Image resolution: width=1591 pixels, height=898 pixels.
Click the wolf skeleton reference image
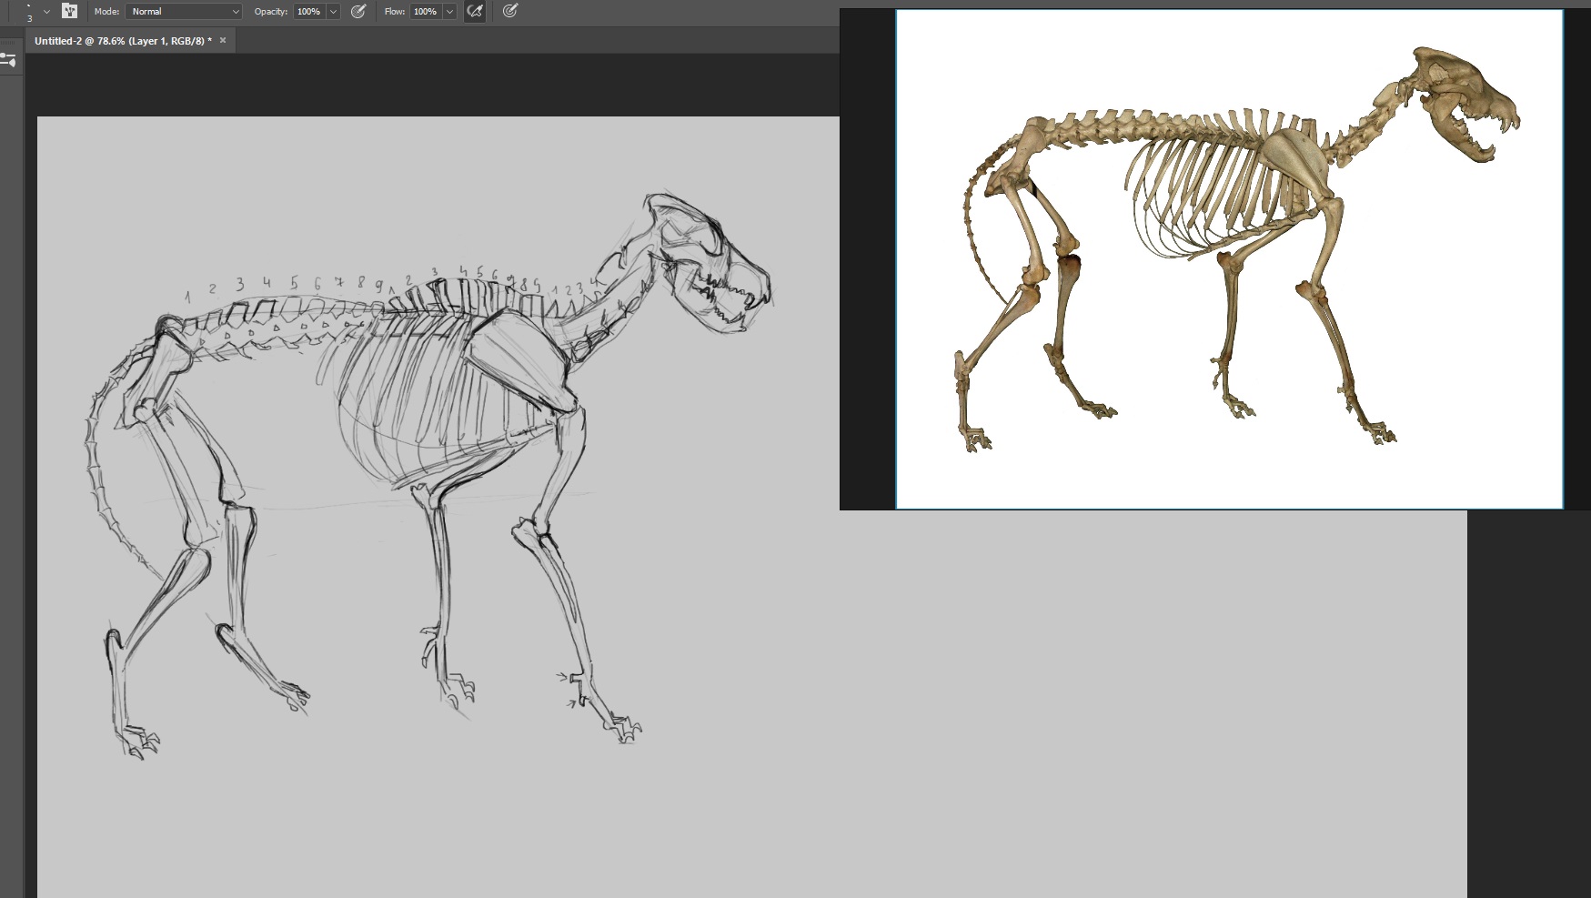(x=1228, y=259)
